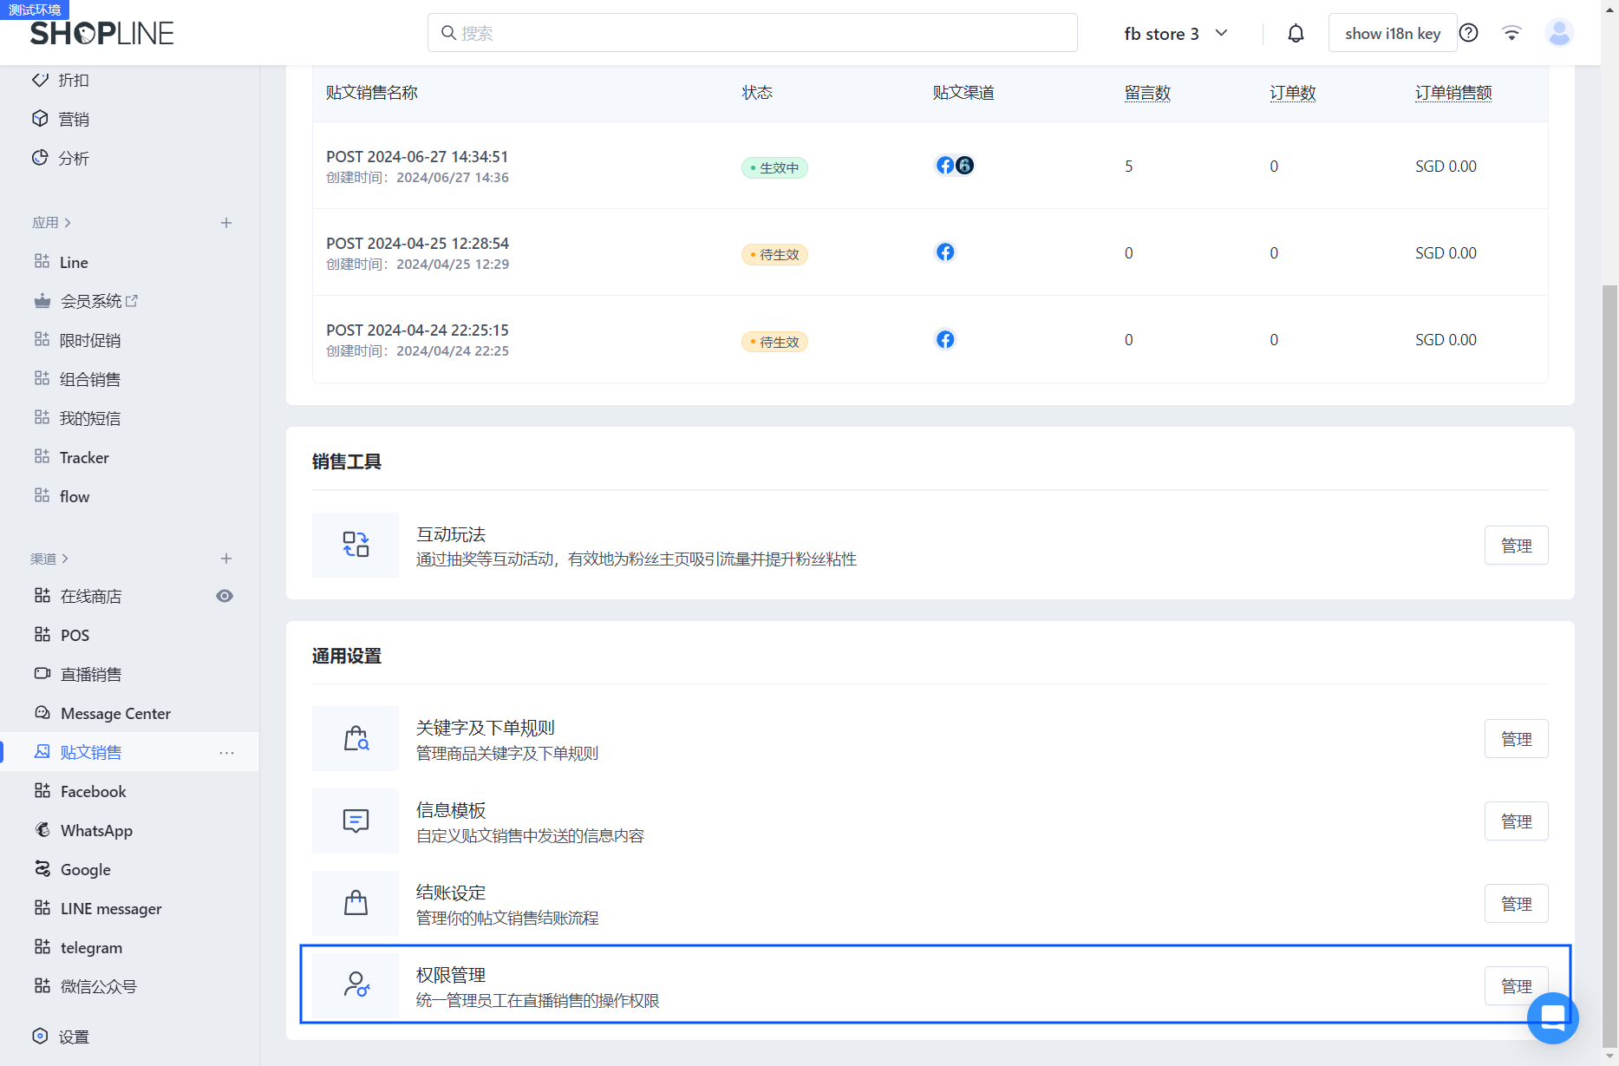The width and height of the screenshot is (1619, 1066).
Task: Add a new channel with plus icon
Action: point(226,559)
